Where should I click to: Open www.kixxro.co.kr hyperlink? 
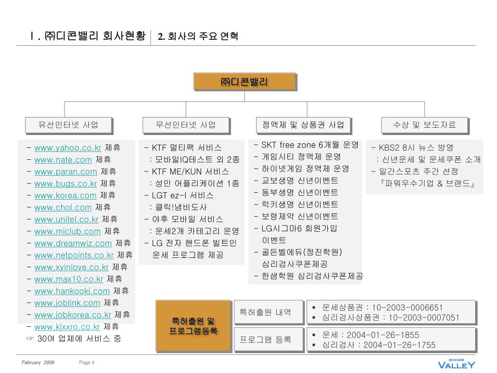coord(67,327)
